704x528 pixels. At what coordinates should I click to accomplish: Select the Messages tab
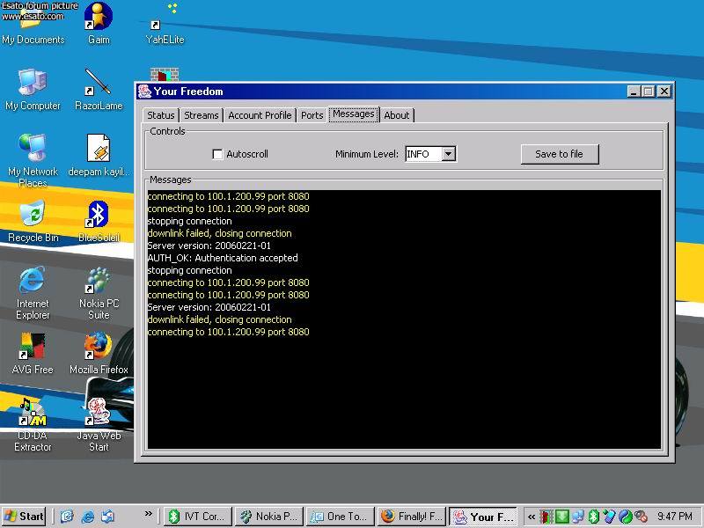point(354,114)
